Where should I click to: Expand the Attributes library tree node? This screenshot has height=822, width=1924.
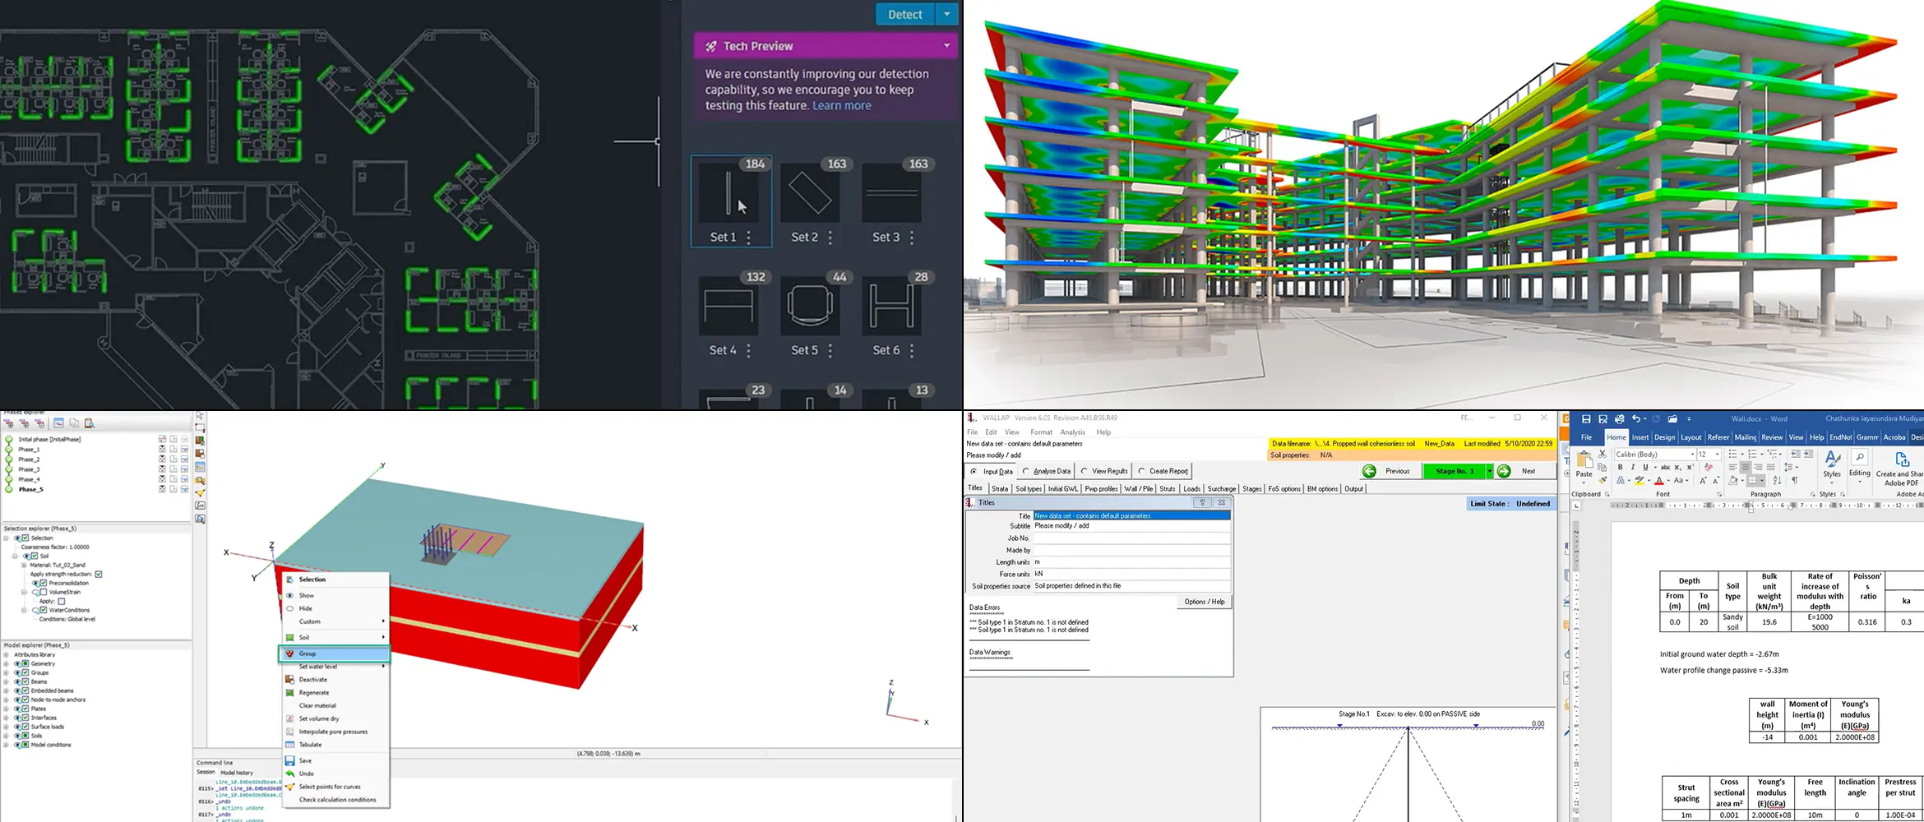[x=6, y=654]
